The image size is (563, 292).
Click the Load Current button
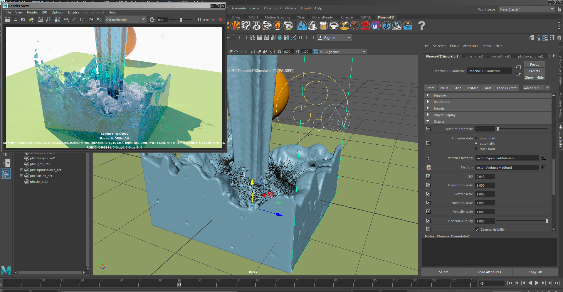(x=507, y=88)
